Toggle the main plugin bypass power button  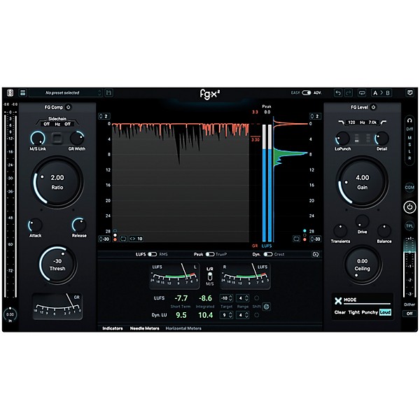pyautogui.click(x=409, y=207)
